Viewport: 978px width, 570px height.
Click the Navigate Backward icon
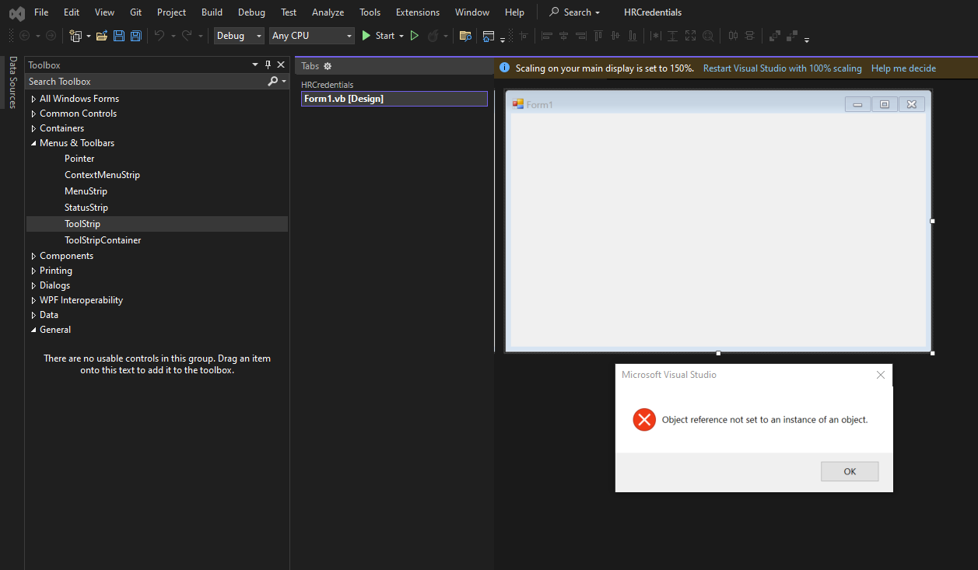(x=24, y=36)
